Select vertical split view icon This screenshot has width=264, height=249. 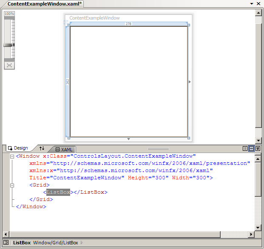click(x=245, y=148)
